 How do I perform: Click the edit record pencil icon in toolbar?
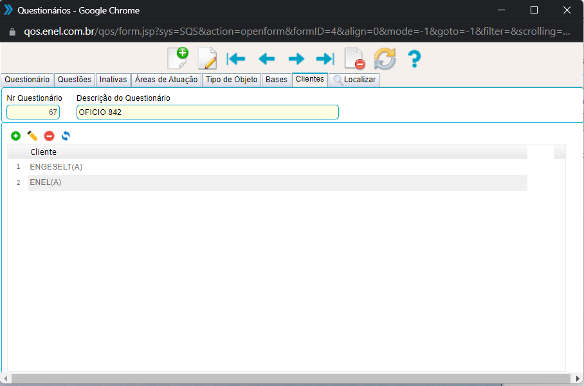pyautogui.click(x=206, y=58)
